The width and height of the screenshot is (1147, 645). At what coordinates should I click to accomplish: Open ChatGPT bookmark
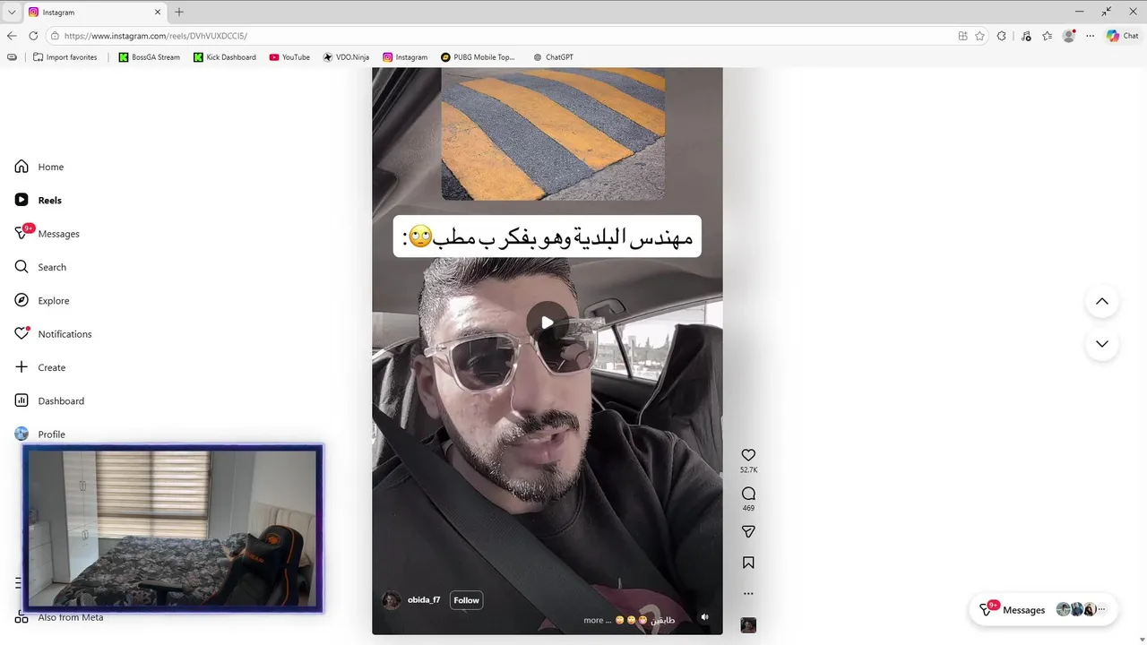pos(553,57)
